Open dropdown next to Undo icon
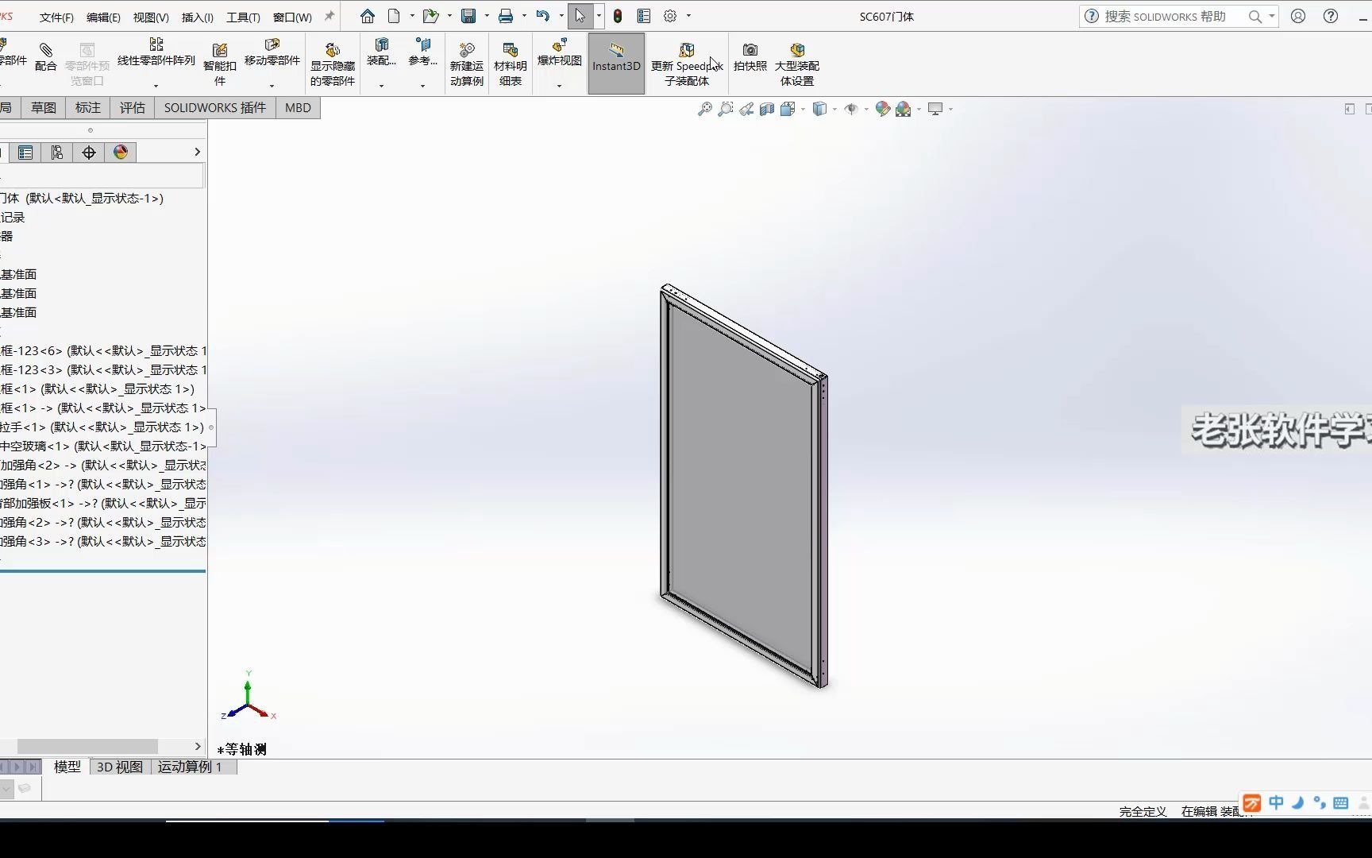 [561, 16]
